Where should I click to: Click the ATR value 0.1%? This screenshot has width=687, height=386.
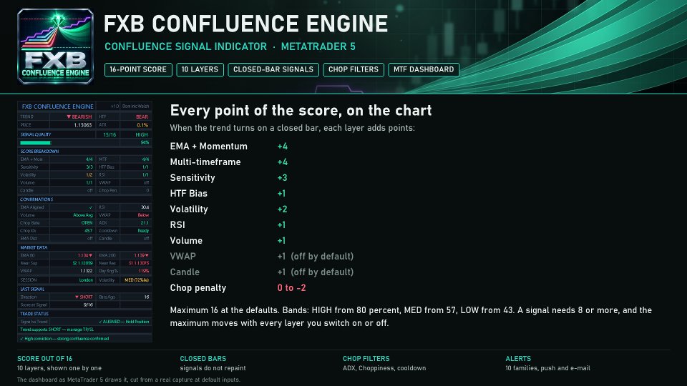(142, 125)
